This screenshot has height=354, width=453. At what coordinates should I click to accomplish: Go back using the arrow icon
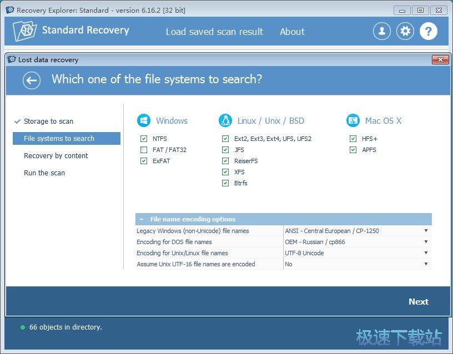(32, 80)
